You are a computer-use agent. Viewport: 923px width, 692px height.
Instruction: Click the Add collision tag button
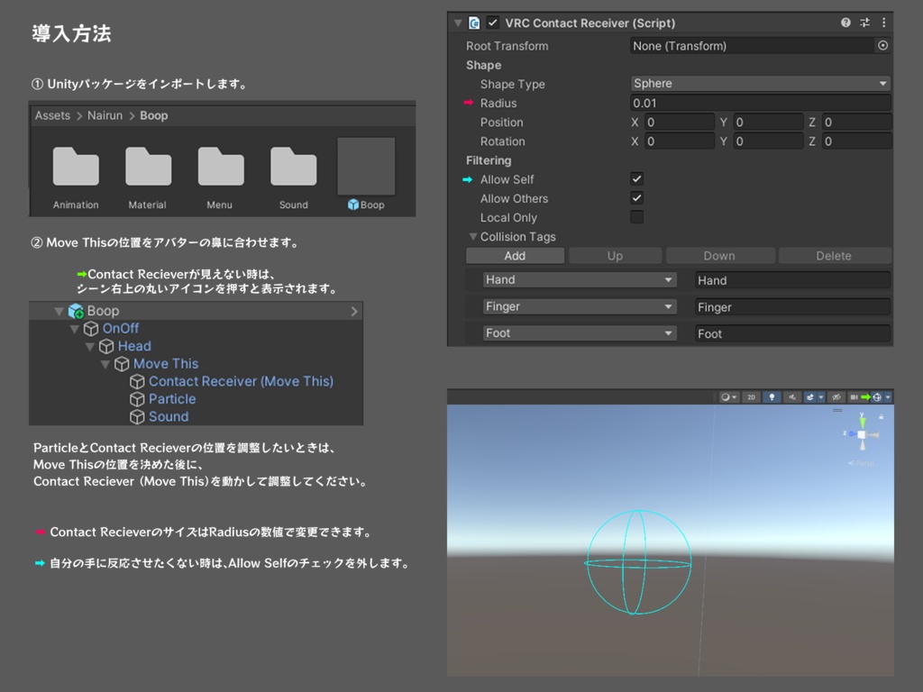pos(515,255)
